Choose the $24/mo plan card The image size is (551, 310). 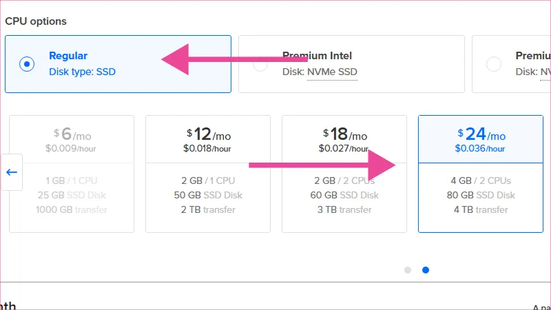[481, 174]
